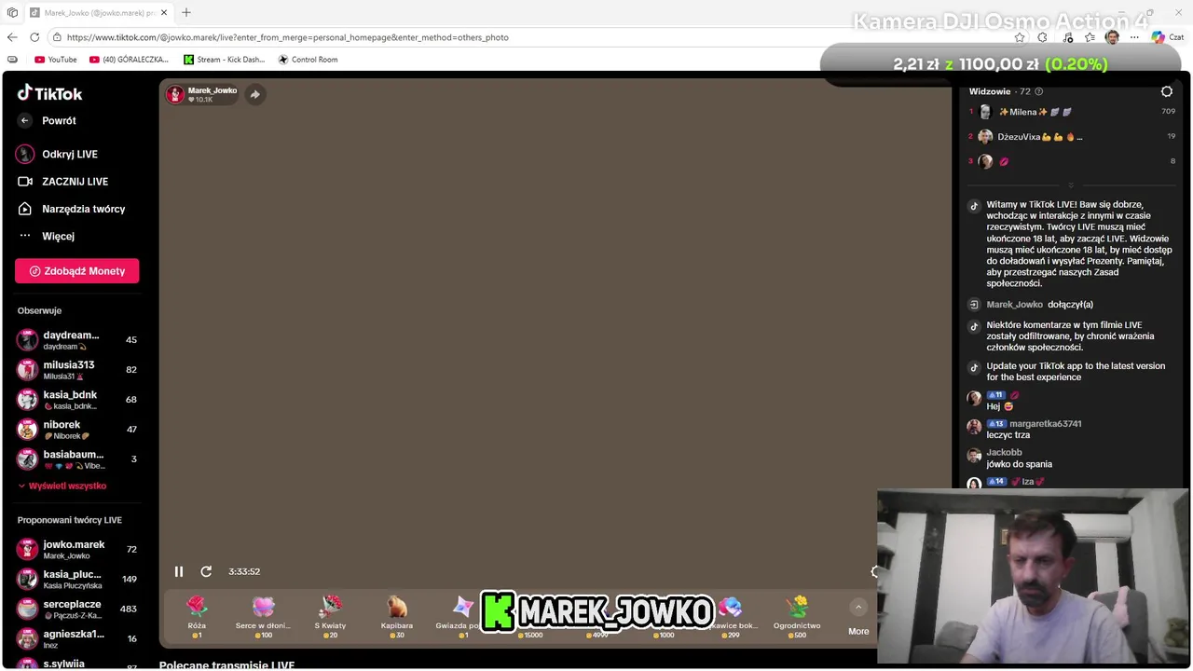This screenshot has height=671, width=1193.
Task: Send Serce w dłoni gift
Action: click(x=264, y=618)
